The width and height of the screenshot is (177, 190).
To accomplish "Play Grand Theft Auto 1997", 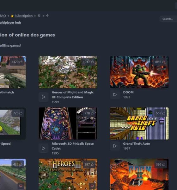I will click(x=115, y=146).
